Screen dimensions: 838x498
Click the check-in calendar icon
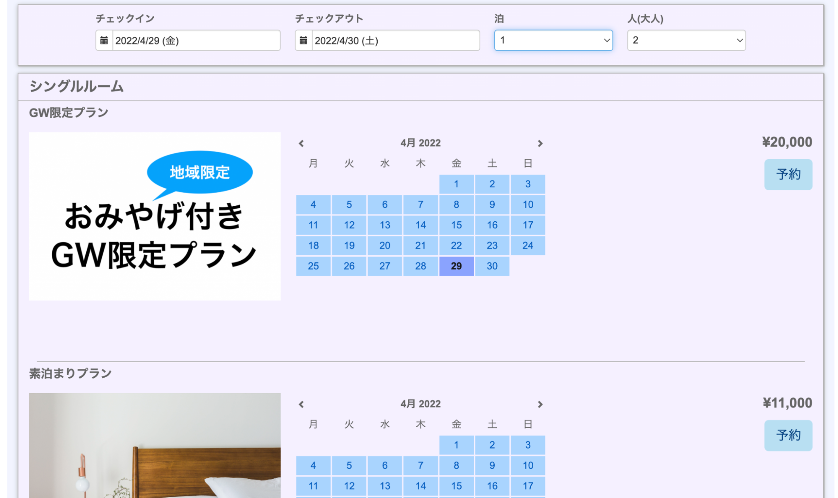click(x=104, y=40)
